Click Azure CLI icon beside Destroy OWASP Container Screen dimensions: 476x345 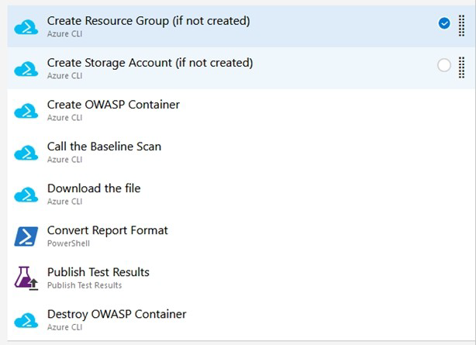(26, 319)
